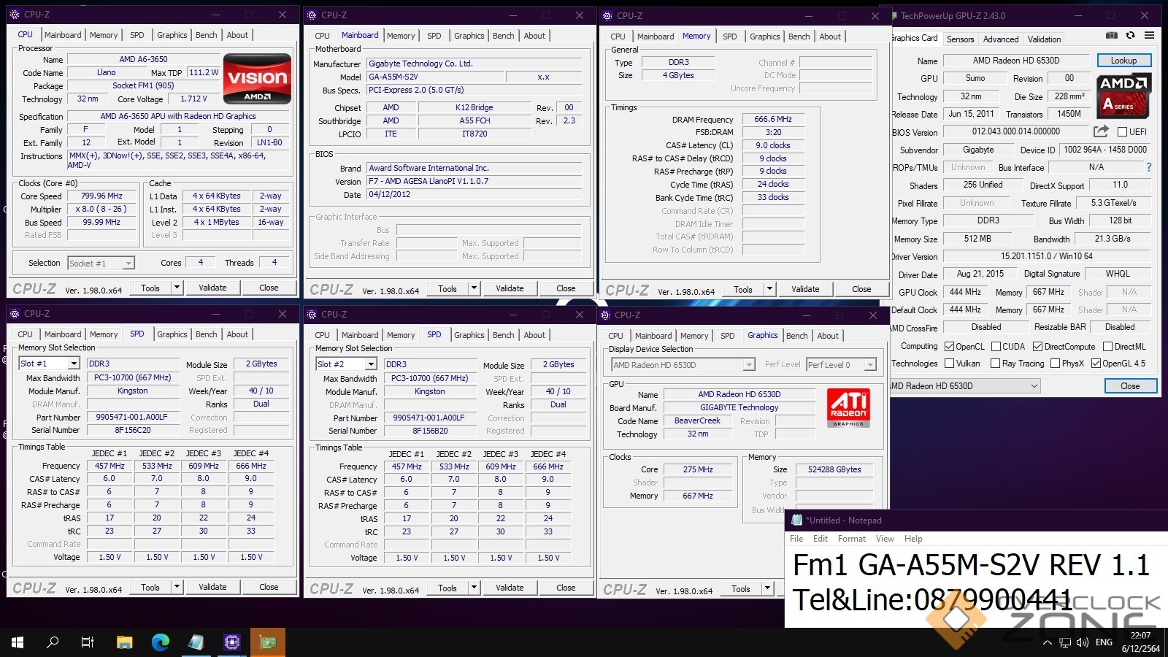This screenshot has height=657, width=1168.
Task: Expand the Tools arrow in the Processor window
Action: [x=177, y=288]
